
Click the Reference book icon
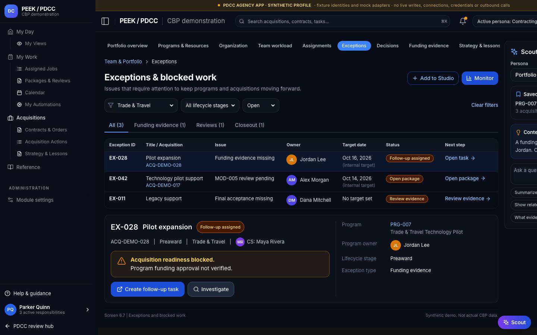(x=10, y=167)
